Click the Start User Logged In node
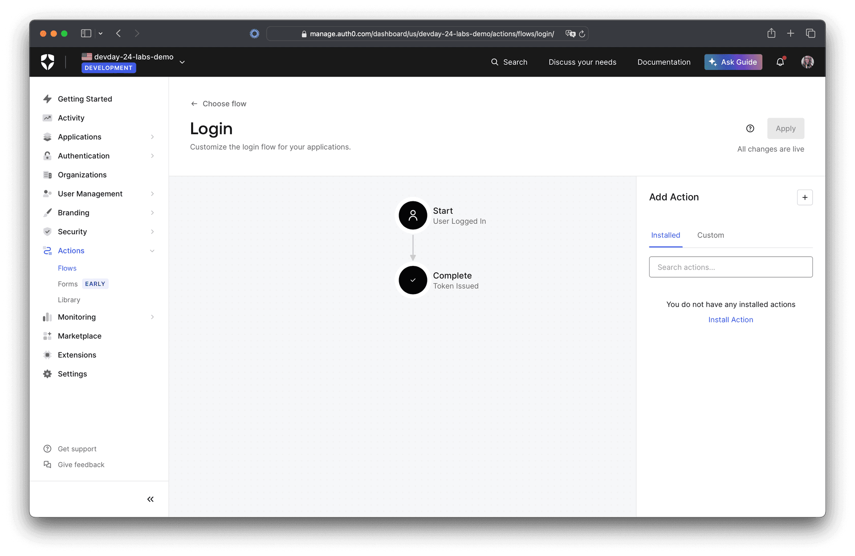 pyautogui.click(x=412, y=215)
